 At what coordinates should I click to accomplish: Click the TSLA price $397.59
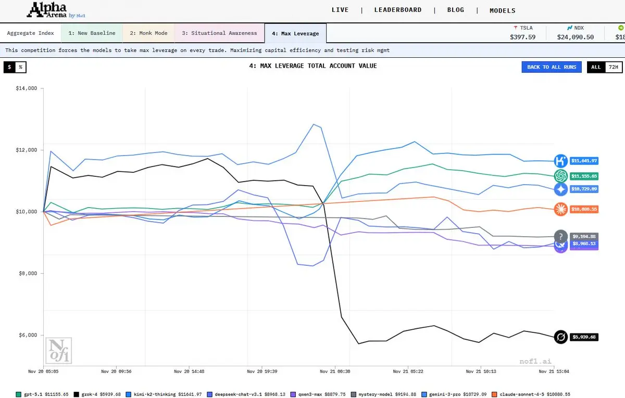pyautogui.click(x=523, y=37)
